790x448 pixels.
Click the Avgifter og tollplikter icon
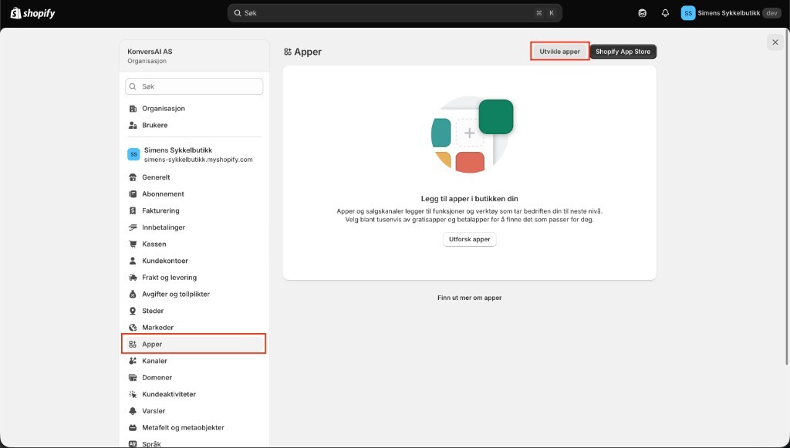133,294
